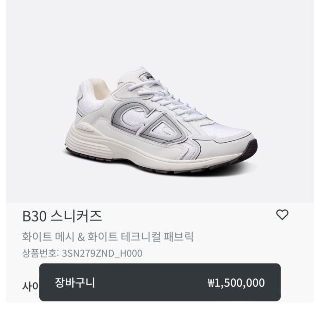Screen dimensions: 320x321
Task: Click the 상품번호 label text
Action: coord(39,253)
